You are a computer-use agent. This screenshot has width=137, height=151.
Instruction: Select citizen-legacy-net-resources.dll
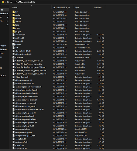(x=28, y=87)
